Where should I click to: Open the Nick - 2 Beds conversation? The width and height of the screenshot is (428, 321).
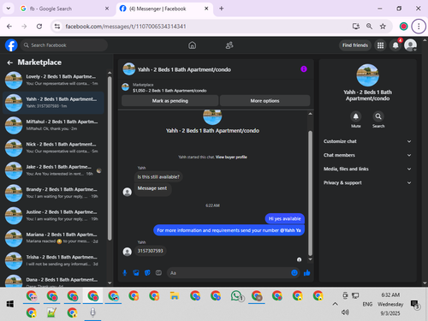coord(53,147)
